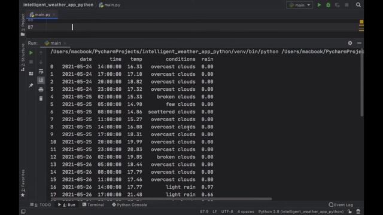
Task: Open Search Everywhere magnifier icon
Action: point(358,5)
